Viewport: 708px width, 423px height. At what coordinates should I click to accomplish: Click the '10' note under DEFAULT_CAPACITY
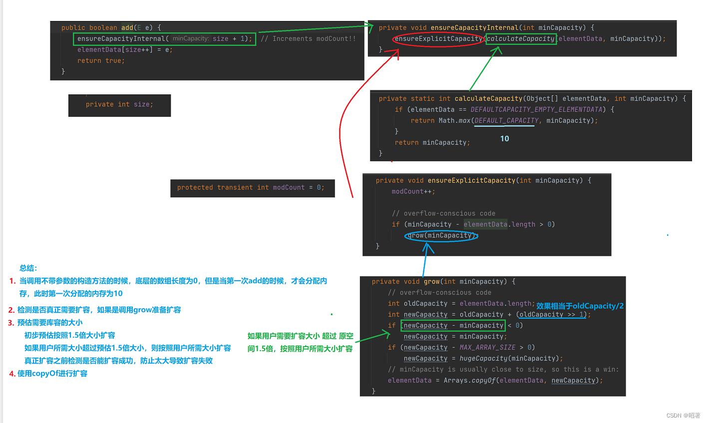[x=505, y=139]
